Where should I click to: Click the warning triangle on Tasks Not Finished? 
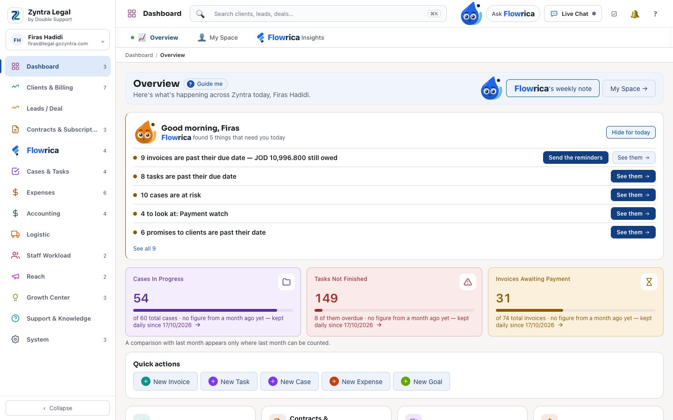pos(468,282)
